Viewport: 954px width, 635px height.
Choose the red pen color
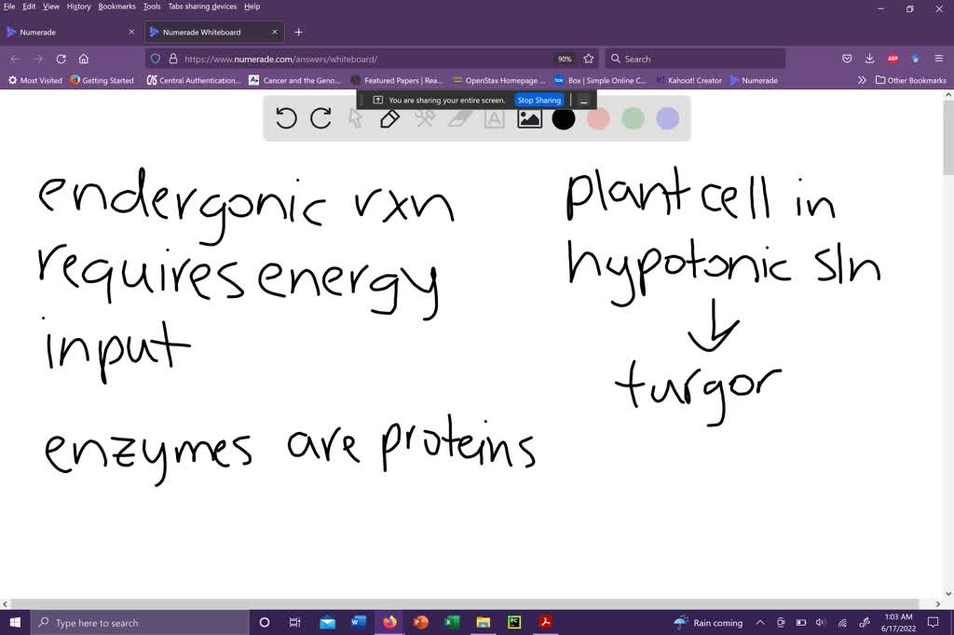(x=598, y=118)
